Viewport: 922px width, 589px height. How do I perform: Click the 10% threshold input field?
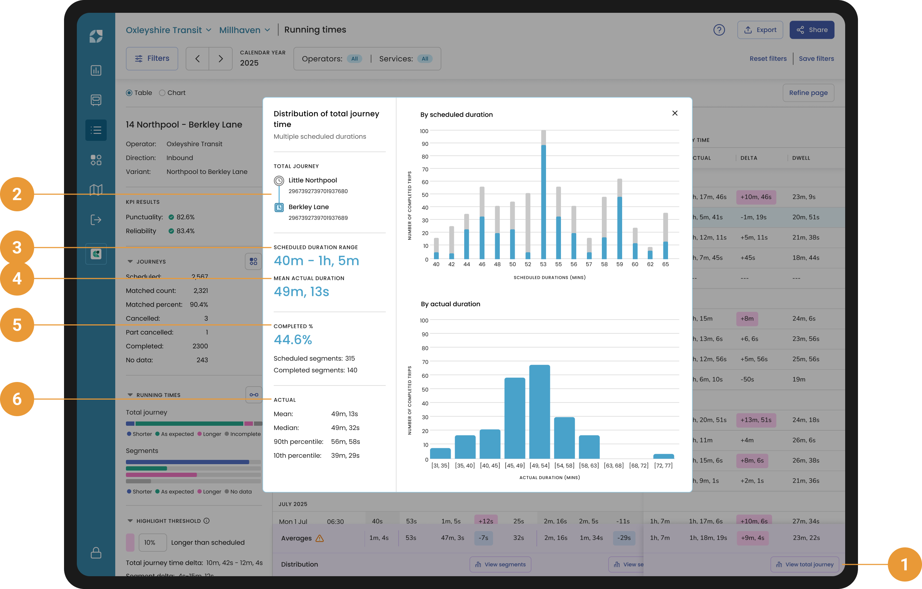152,542
